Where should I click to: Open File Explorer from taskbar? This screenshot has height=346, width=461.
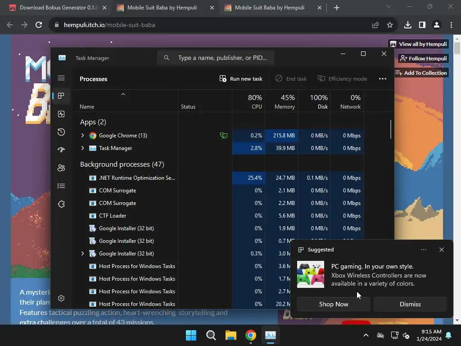pyautogui.click(x=231, y=335)
